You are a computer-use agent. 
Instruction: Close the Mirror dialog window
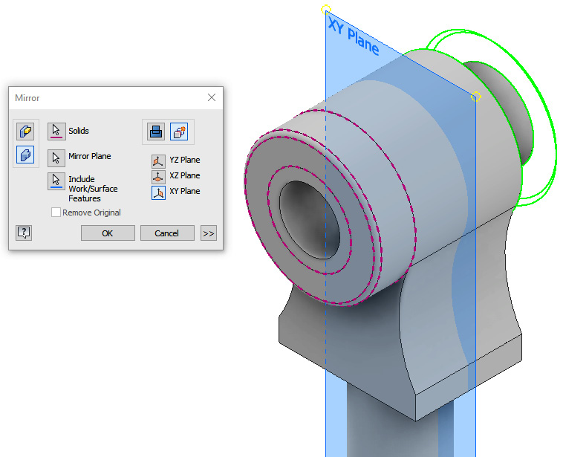pyautogui.click(x=212, y=98)
